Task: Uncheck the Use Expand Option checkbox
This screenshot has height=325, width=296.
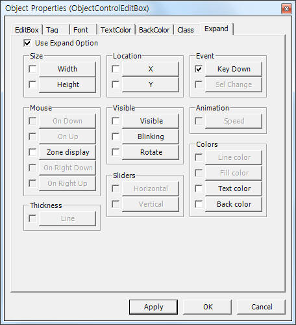Action: point(27,43)
